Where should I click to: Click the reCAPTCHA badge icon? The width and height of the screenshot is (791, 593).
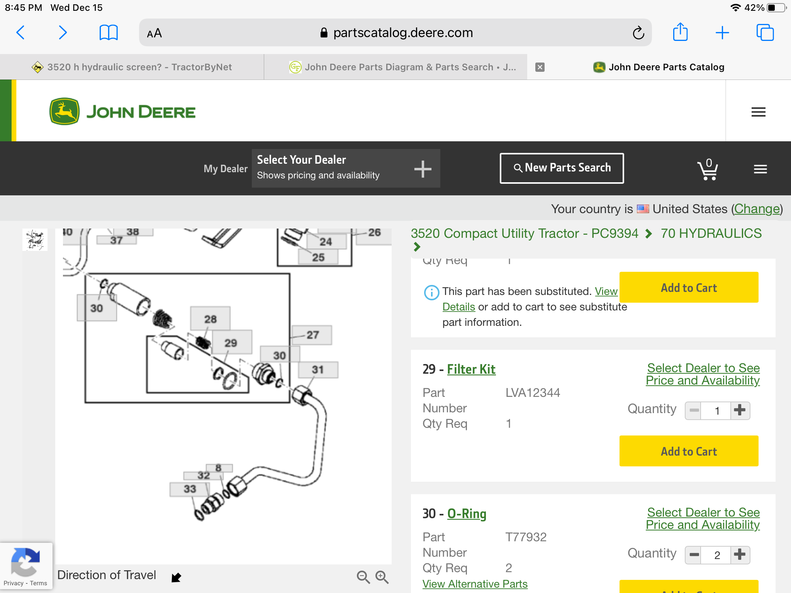[x=25, y=562]
